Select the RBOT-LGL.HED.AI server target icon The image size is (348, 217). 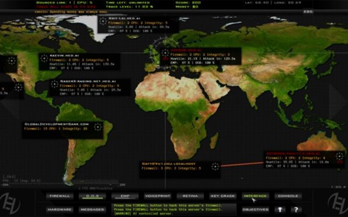coord(103,22)
